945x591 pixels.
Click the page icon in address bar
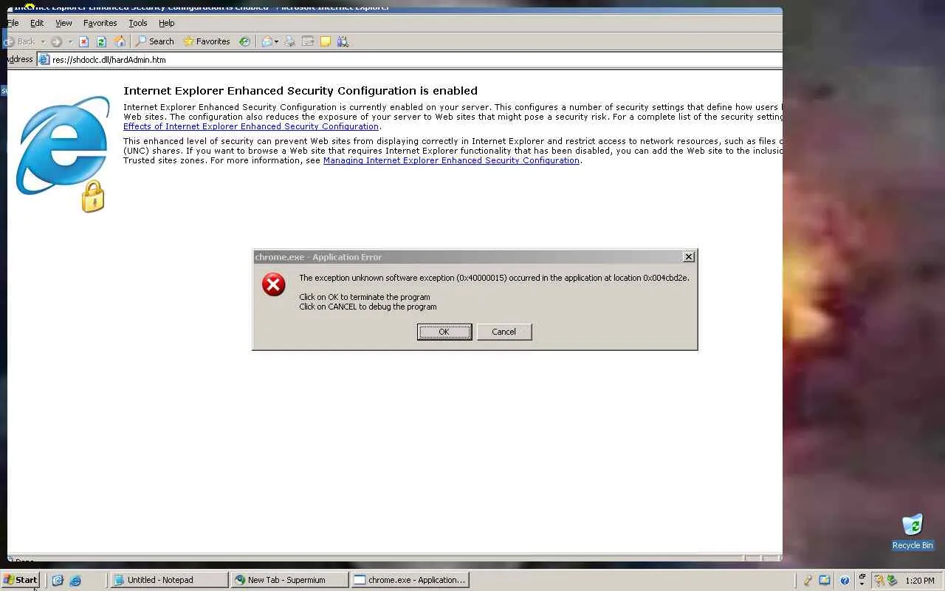[x=44, y=60]
